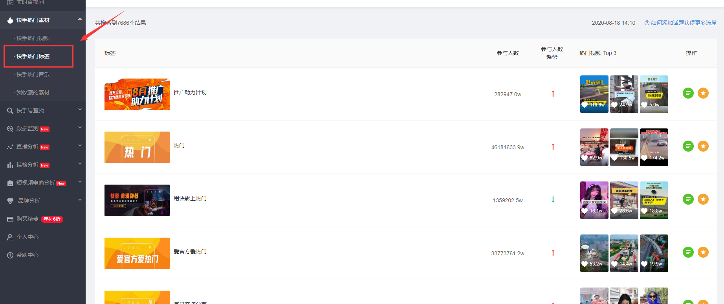The image size is (724, 304).
Task: Open the 用快影上热门 tag name link
Action: (190, 198)
